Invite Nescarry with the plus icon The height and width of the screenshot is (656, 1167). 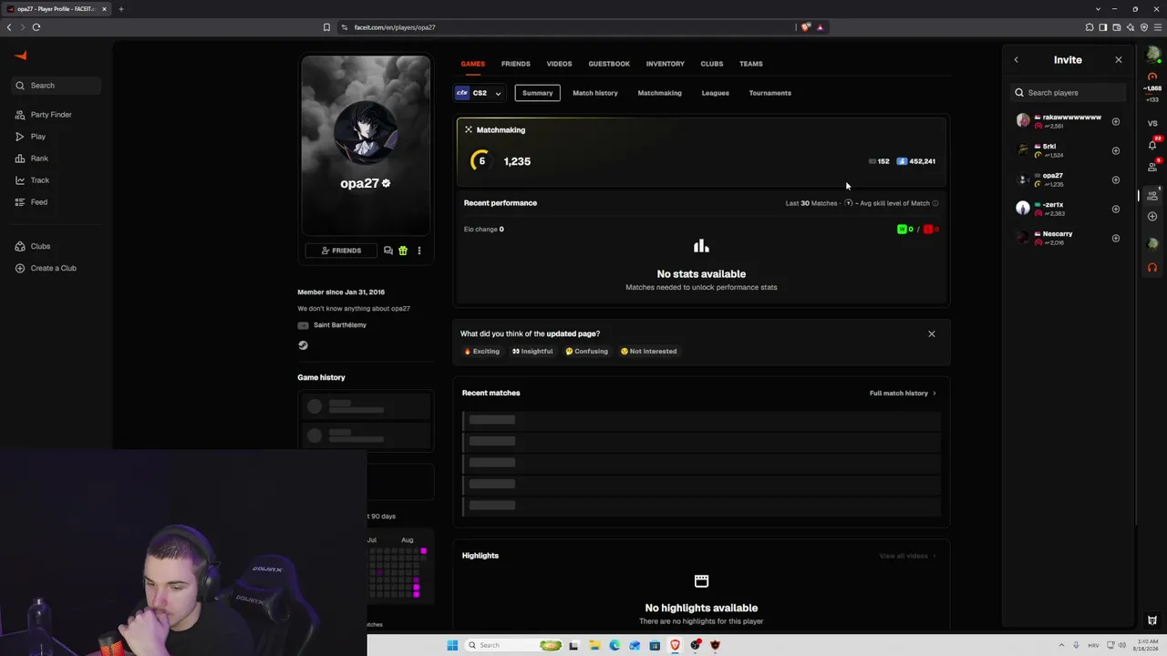[x=1116, y=238]
